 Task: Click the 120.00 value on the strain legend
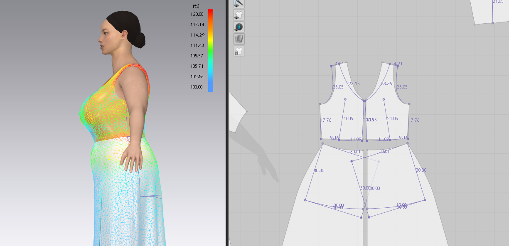point(197,14)
